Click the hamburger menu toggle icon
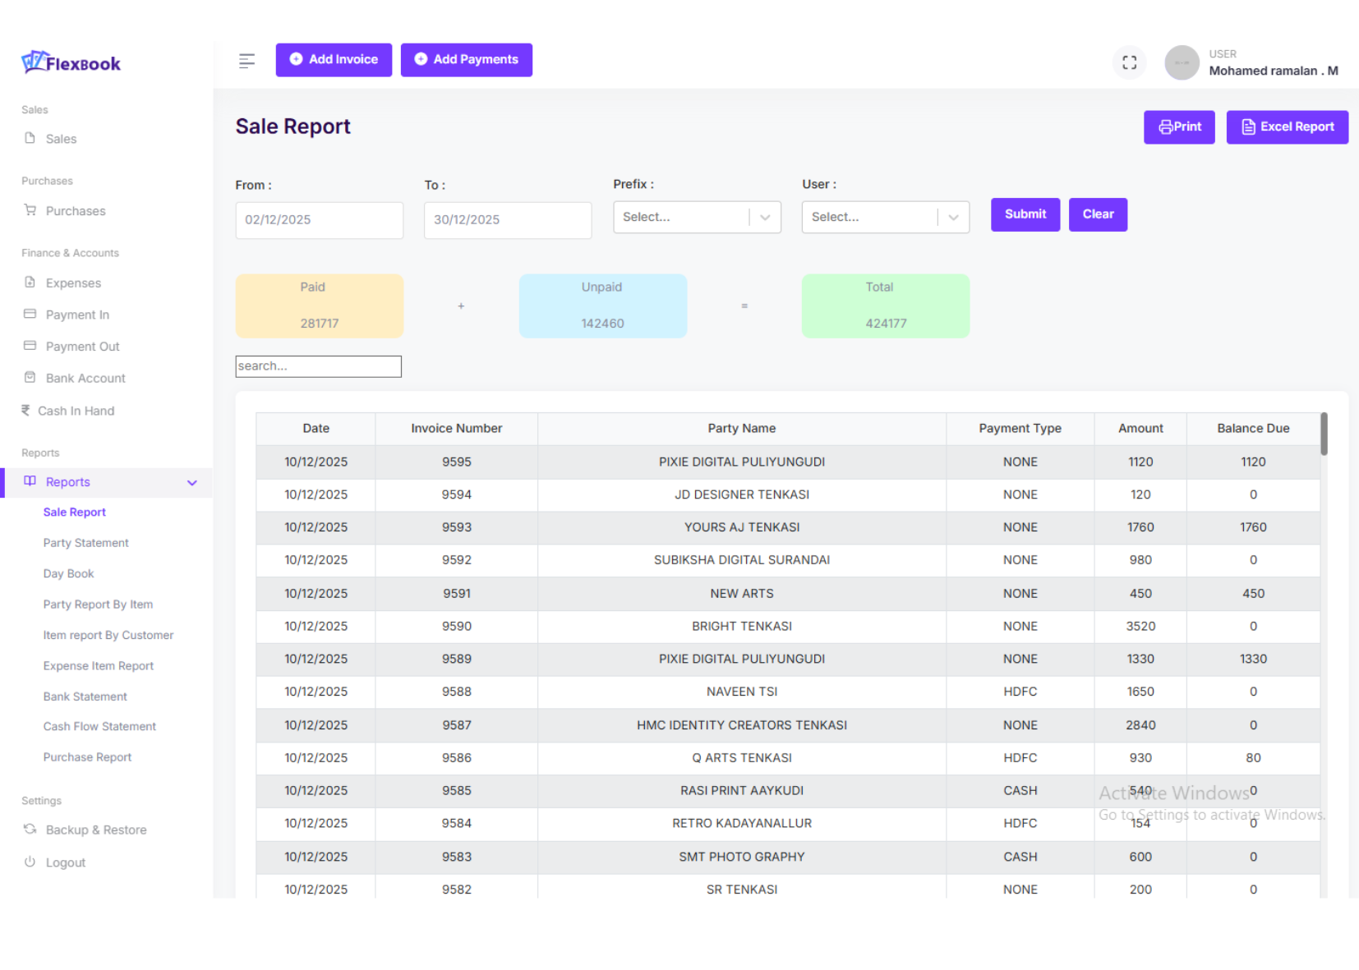This screenshot has width=1359, height=970. coord(246,61)
